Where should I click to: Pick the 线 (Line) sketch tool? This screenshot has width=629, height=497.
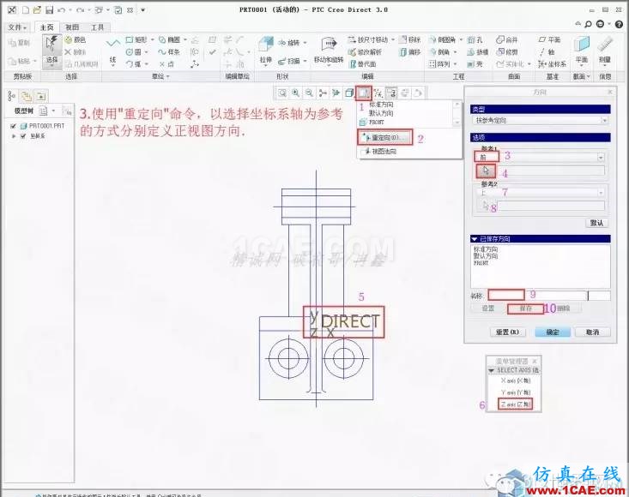pos(112,51)
